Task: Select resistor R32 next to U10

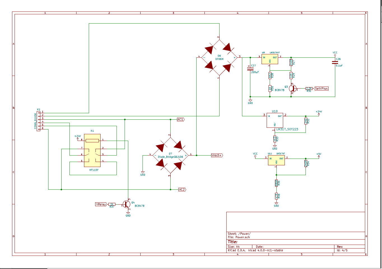Action: [x=306, y=121]
